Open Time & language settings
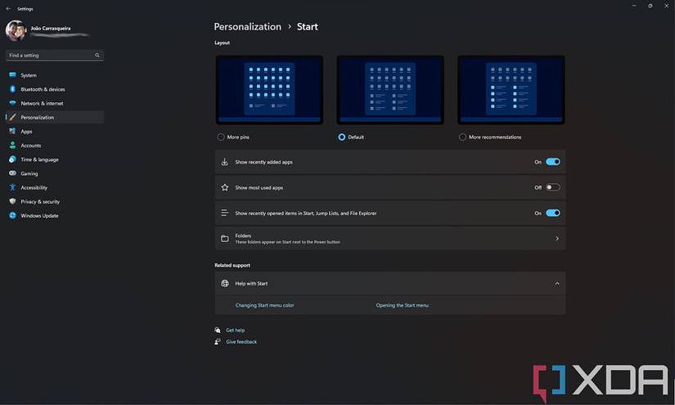This screenshot has height=405, width=675. [x=55, y=160]
